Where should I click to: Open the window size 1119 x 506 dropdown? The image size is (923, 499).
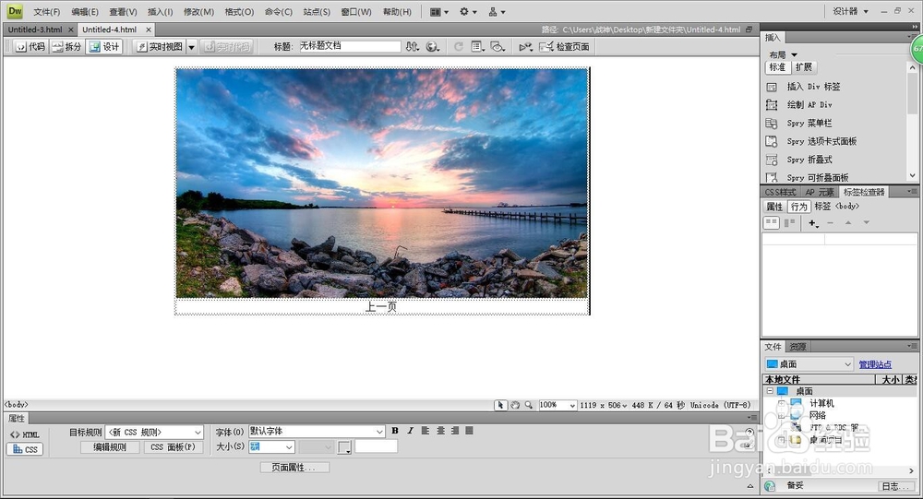[603, 406]
